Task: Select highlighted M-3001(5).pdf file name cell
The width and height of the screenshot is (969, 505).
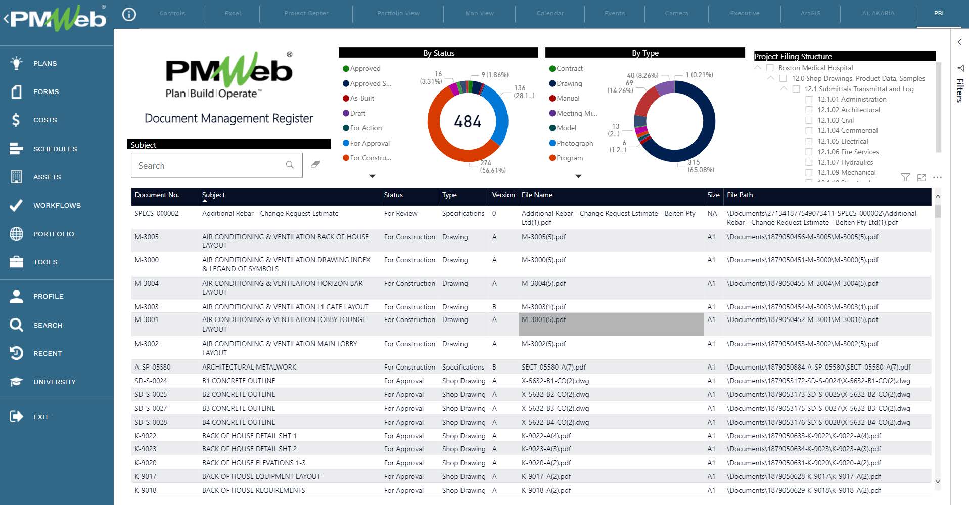Action: (x=611, y=325)
